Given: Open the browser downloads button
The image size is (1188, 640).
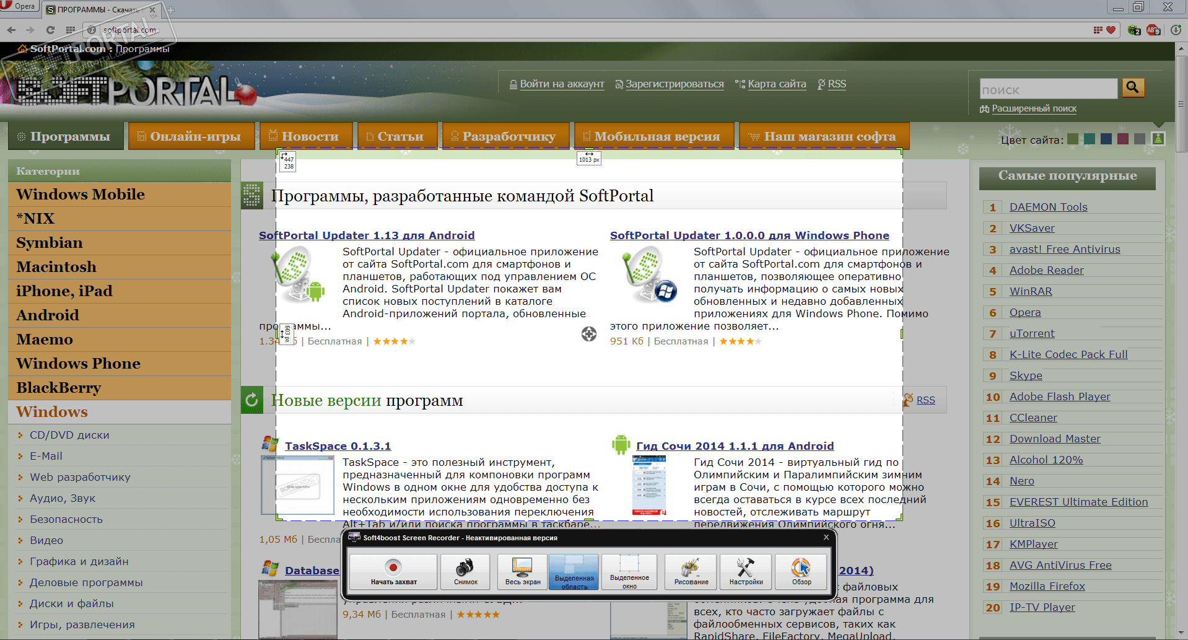Looking at the screenshot, I should click(1176, 30).
